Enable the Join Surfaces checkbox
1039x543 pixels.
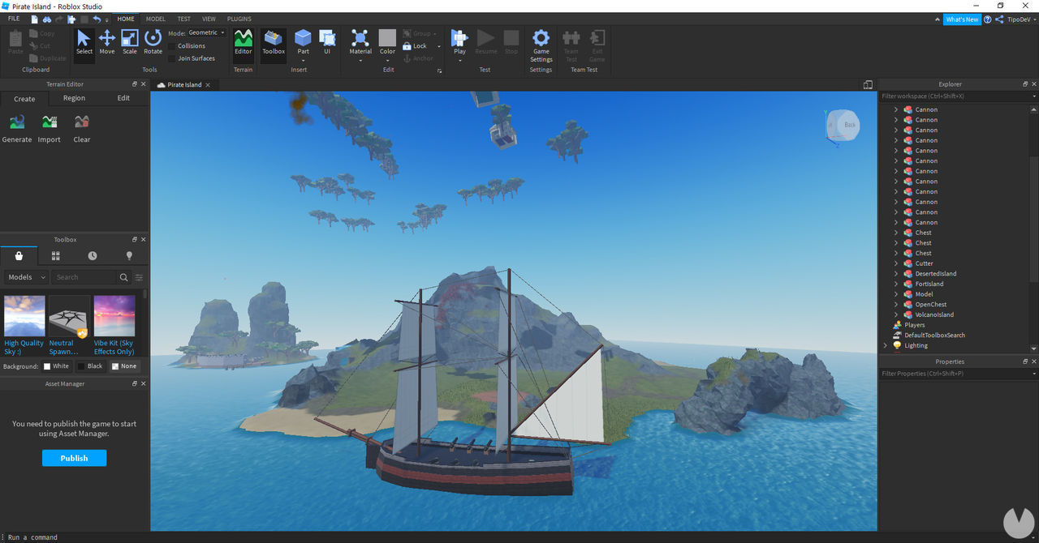(x=172, y=58)
